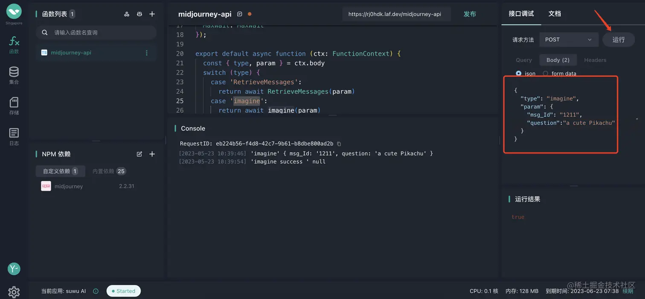Click the Console panel header
Screen dimensions: 645x299
193,128
